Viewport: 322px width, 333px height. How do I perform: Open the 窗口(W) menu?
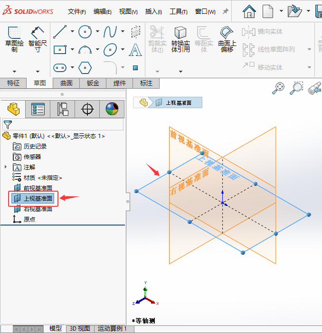[205, 11]
